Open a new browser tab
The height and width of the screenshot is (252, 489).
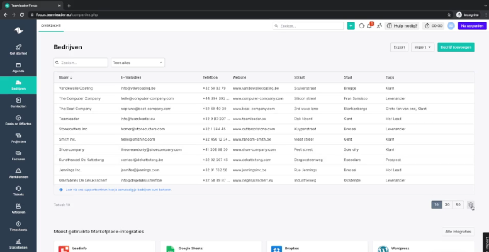point(69,6)
